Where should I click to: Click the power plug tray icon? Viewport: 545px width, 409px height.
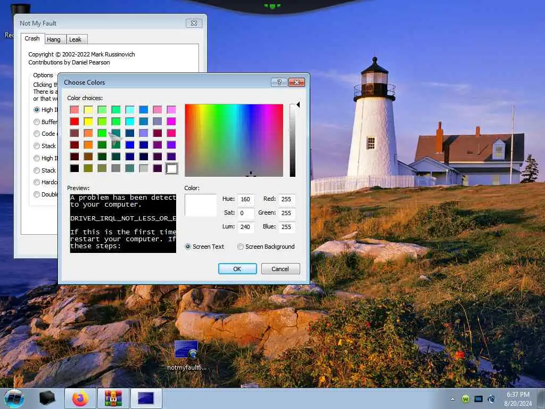click(491, 399)
